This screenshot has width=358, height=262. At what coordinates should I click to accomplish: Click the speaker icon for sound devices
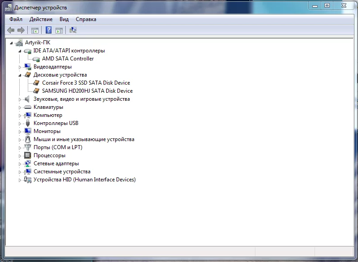(x=27, y=99)
